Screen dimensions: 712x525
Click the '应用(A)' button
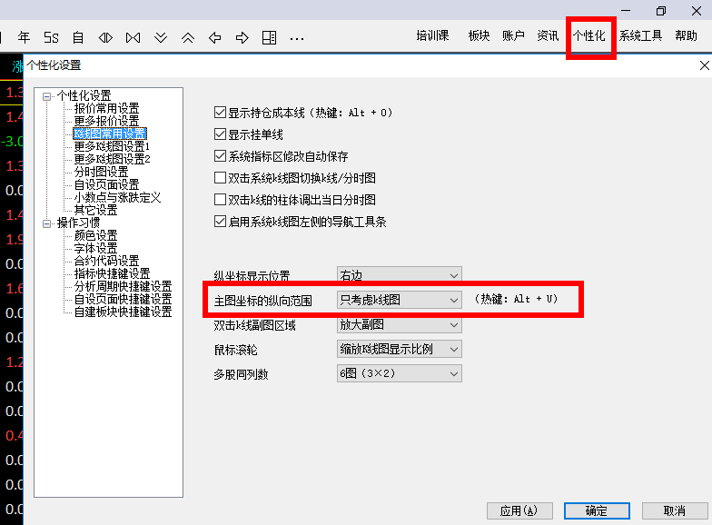tap(519, 510)
